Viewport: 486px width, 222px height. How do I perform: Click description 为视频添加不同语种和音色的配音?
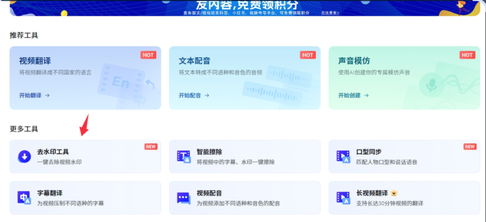coord(238,203)
